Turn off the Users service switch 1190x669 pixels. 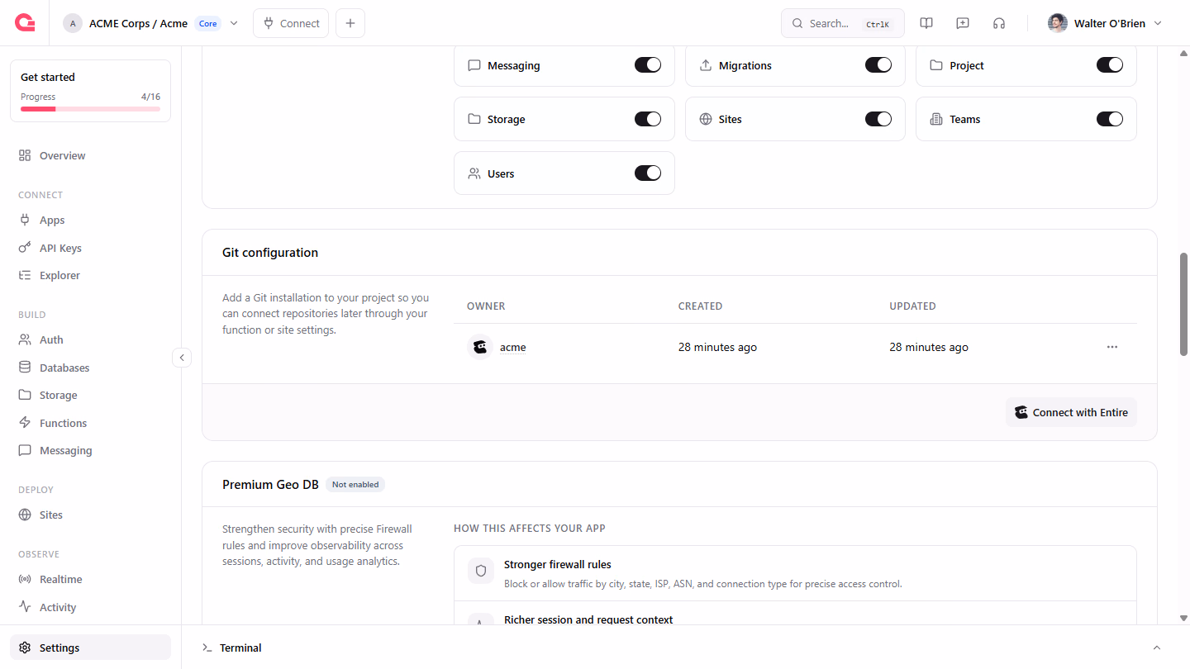648,173
